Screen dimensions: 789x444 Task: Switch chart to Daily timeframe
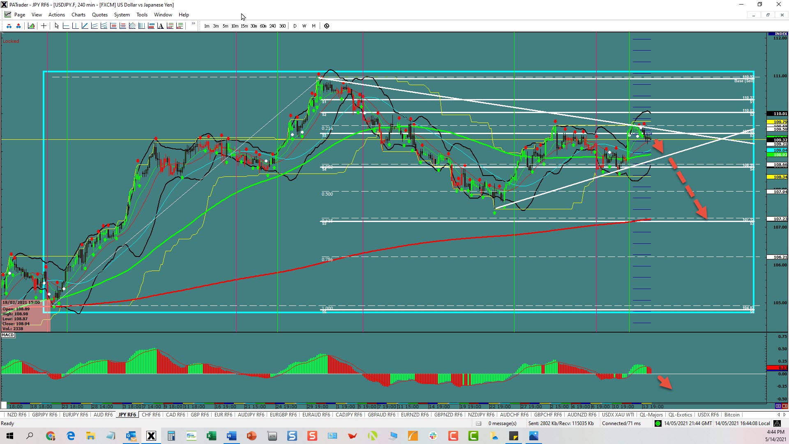pyautogui.click(x=295, y=26)
